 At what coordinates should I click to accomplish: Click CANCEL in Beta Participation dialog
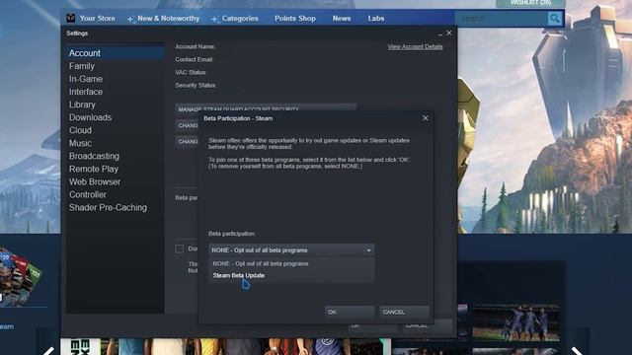[404, 312]
